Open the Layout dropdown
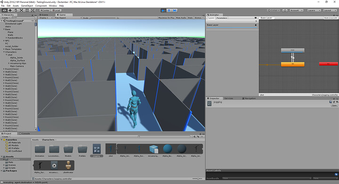Viewport: 339px width, 184px height. point(330,10)
